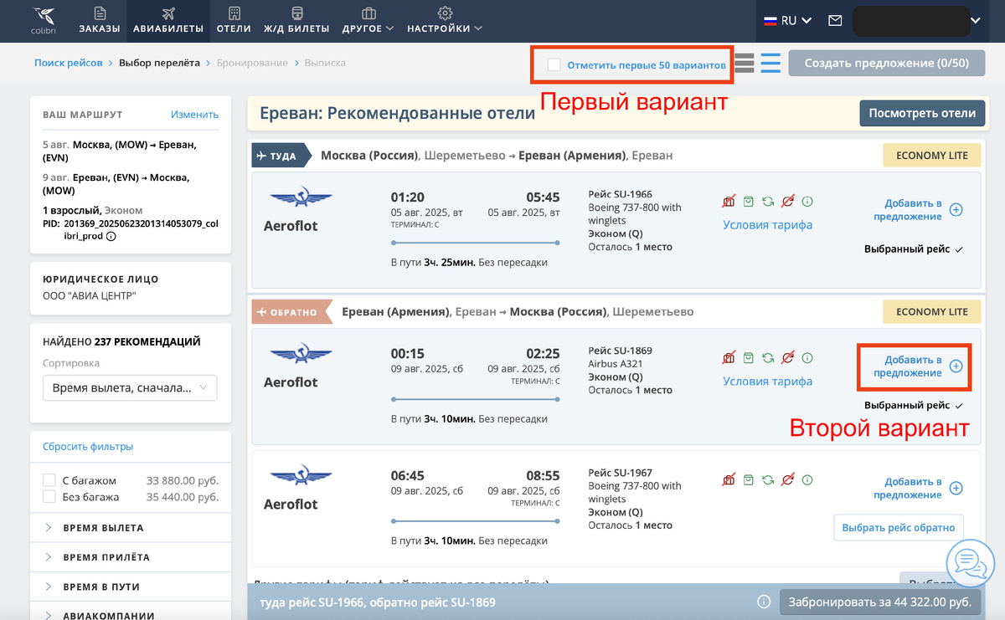
Task: Open the mail envelope icon in the header
Action: [x=834, y=19]
